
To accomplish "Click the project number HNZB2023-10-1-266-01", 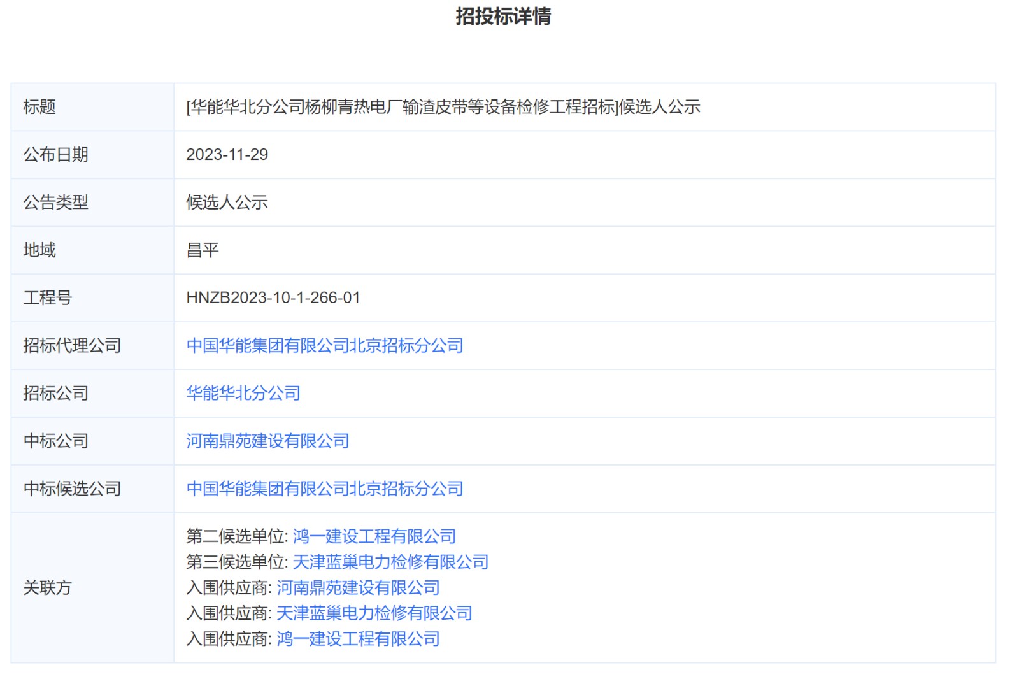I will 273,298.
